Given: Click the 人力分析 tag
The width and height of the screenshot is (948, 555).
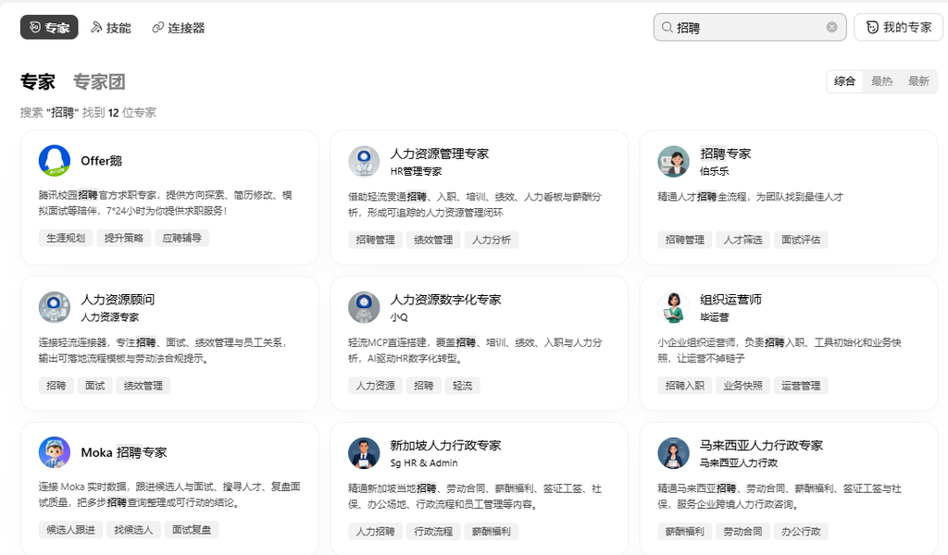Looking at the screenshot, I should pyautogui.click(x=492, y=240).
